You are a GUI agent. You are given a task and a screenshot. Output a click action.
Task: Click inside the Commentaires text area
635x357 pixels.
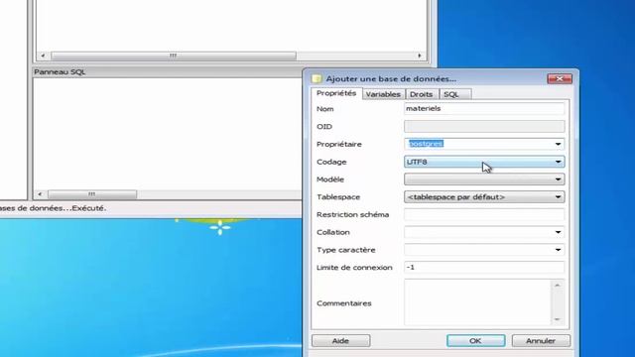tap(477, 302)
